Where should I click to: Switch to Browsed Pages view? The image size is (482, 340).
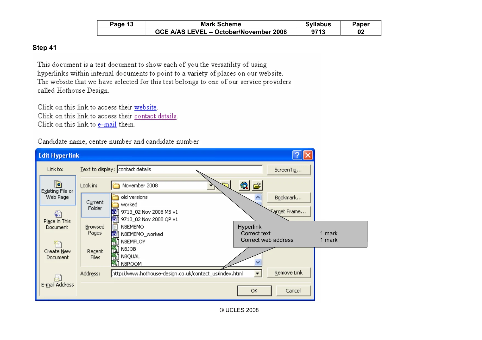click(95, 230)
